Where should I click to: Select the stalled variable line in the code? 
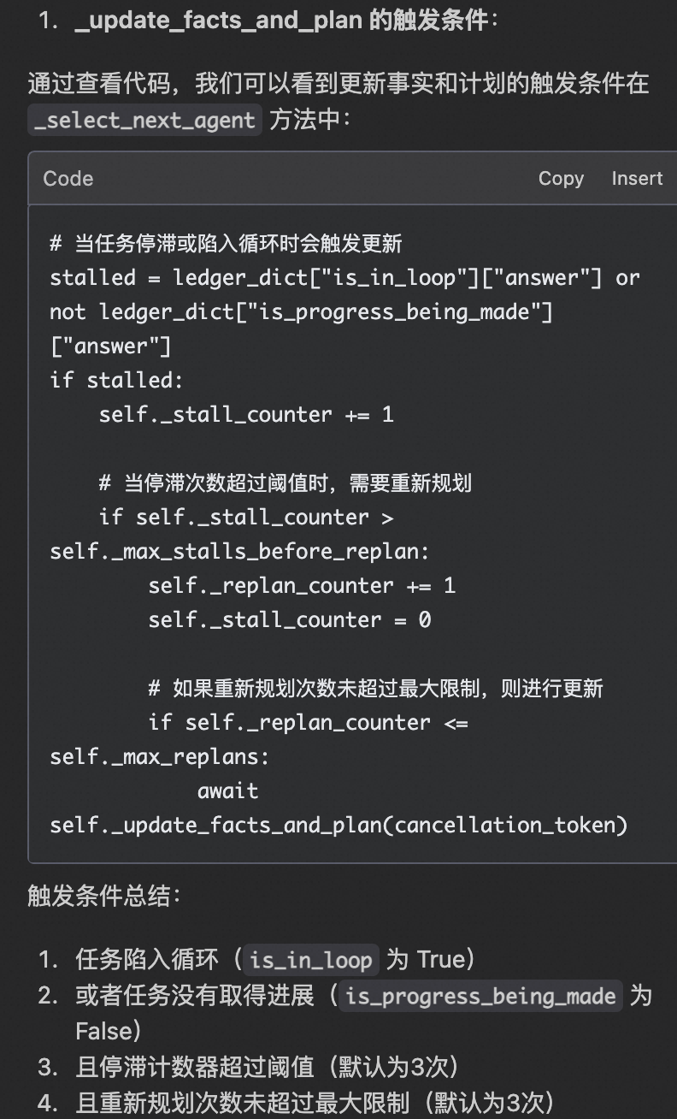tap(342, 276)
